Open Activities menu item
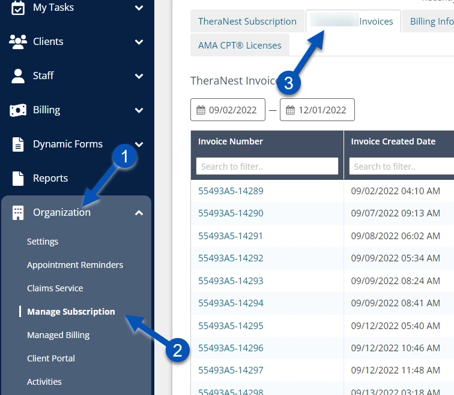The image size is (454, 395). (x=44, y=382)
